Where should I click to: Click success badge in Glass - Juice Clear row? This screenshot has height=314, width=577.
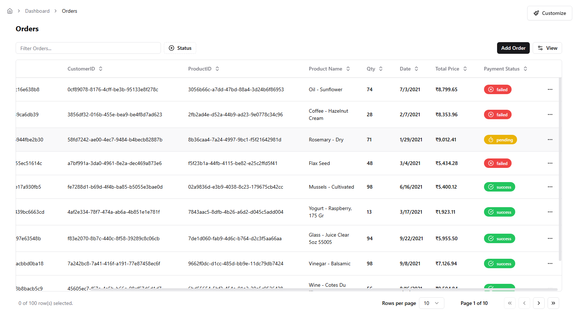pos(499,238)
